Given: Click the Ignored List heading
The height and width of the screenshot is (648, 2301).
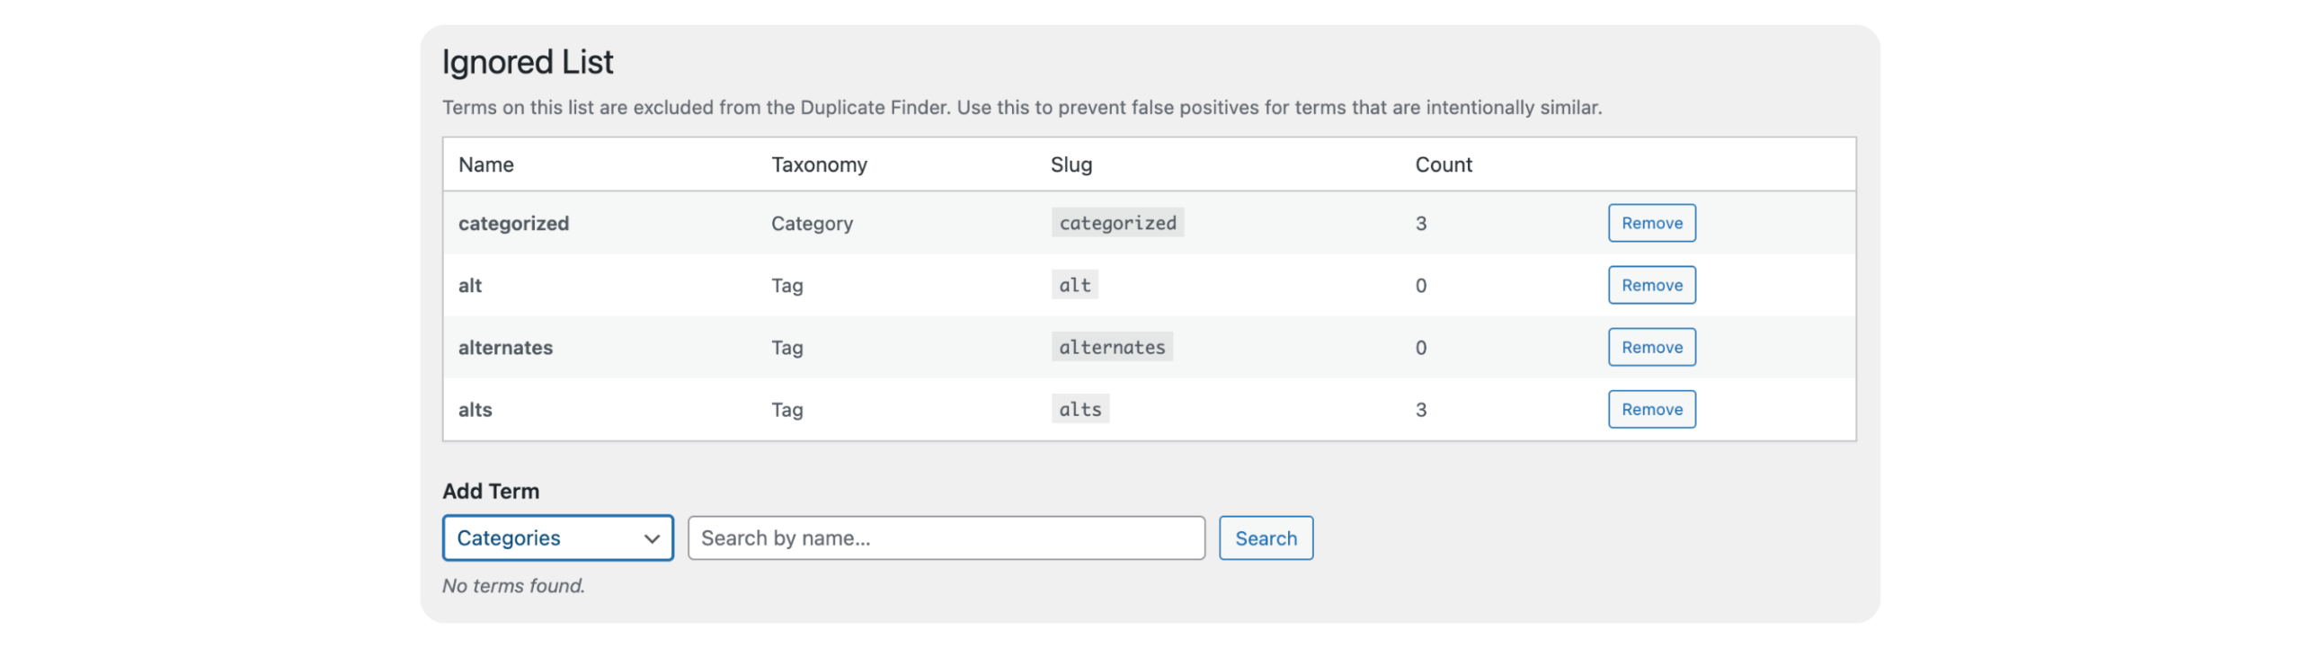Looking at the screenshot, I should coord(528,62).
